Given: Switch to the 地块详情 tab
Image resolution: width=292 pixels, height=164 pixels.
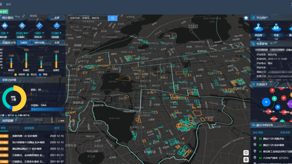Looking at the screenshot, I should tap(39, 42).
